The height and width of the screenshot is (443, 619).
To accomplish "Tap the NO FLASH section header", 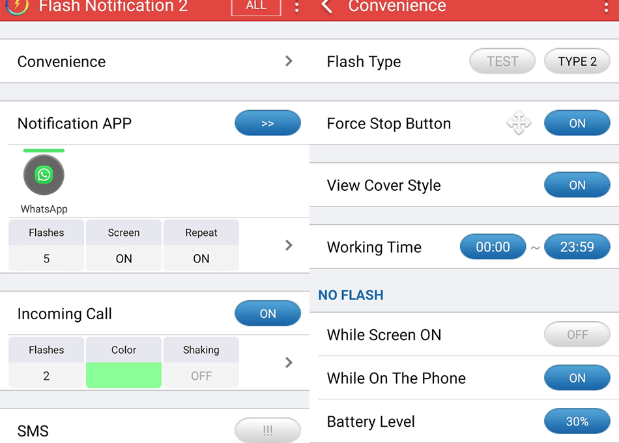I will (x=351, y=295).
